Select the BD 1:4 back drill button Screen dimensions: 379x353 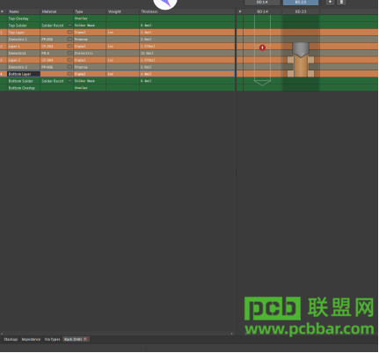point(262,3)
